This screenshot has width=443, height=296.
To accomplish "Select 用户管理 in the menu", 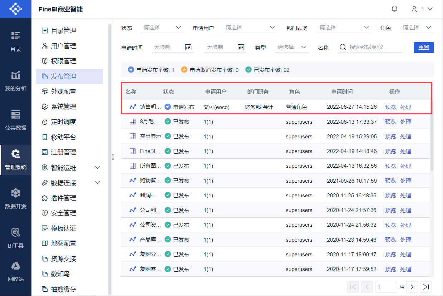I will (63, 46).
